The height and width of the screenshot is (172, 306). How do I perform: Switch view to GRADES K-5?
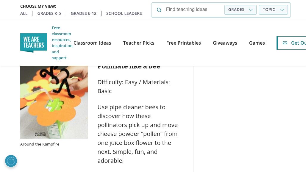[49, 13]
